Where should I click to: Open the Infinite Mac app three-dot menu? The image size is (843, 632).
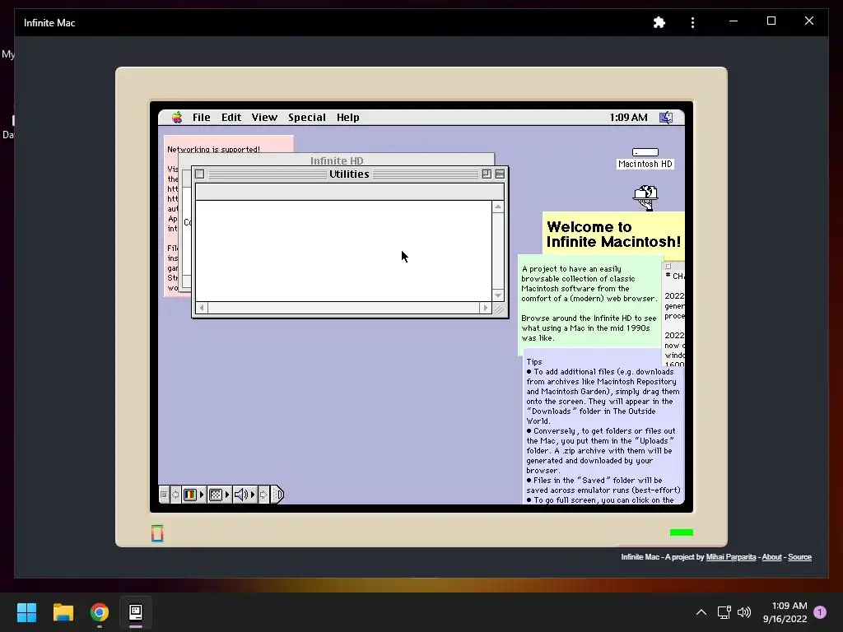click(x=692, y=22)
